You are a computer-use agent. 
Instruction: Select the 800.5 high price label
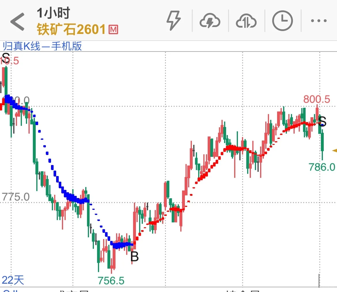(x=316, y=99)
